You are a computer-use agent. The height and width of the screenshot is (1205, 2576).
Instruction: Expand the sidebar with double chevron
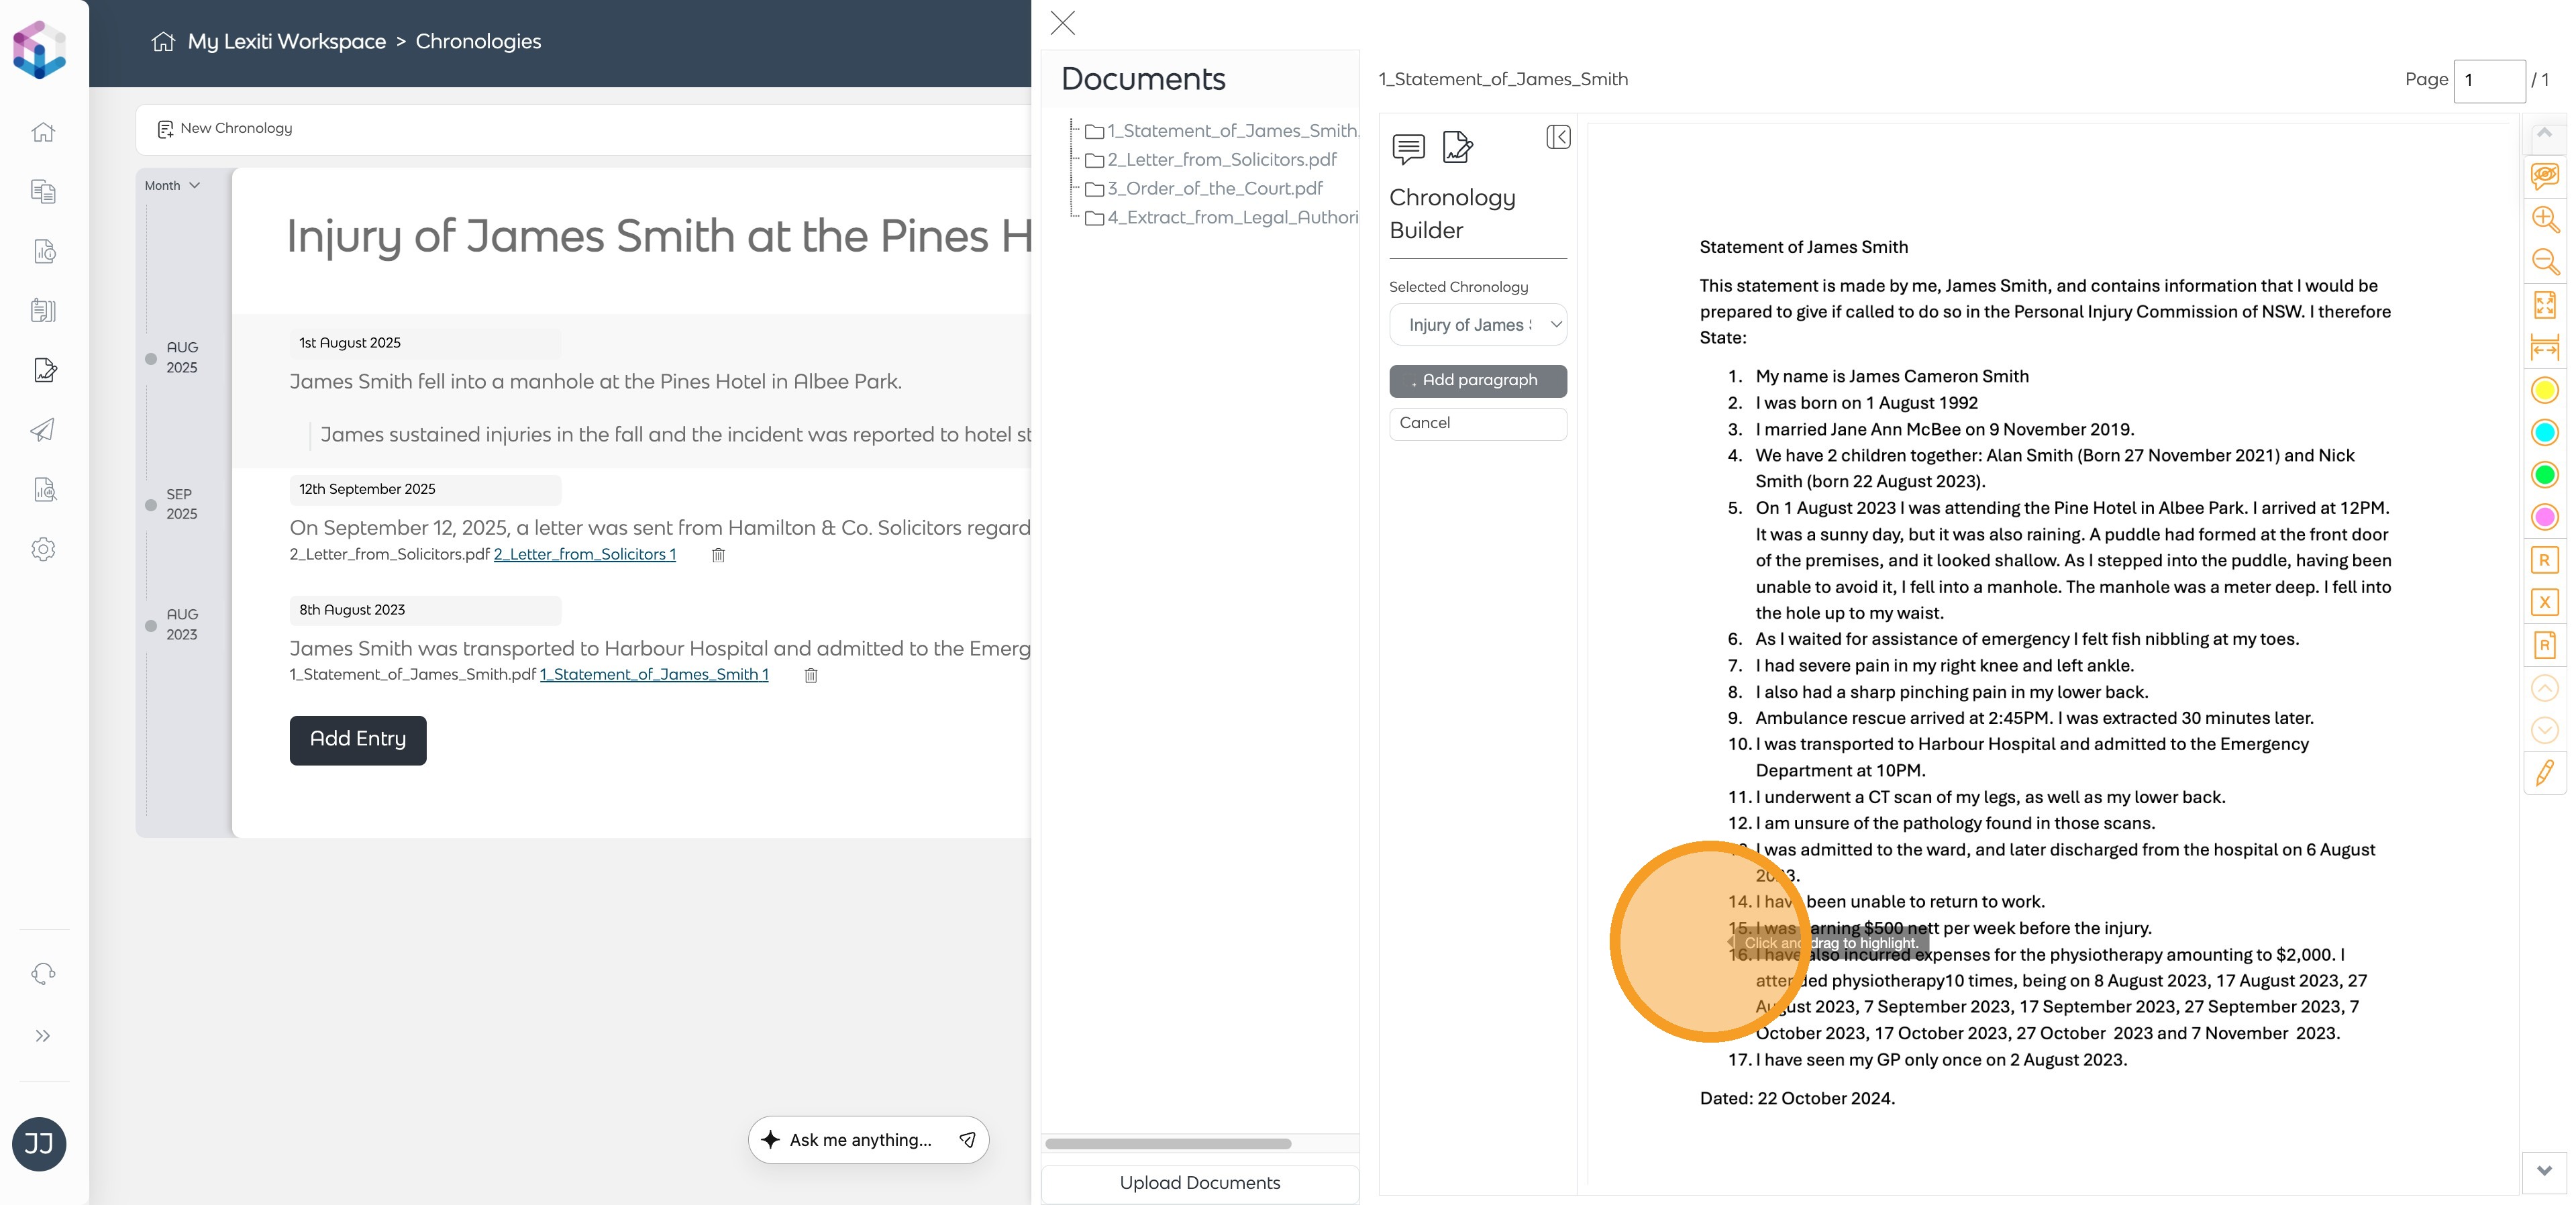coord(43,1035)
